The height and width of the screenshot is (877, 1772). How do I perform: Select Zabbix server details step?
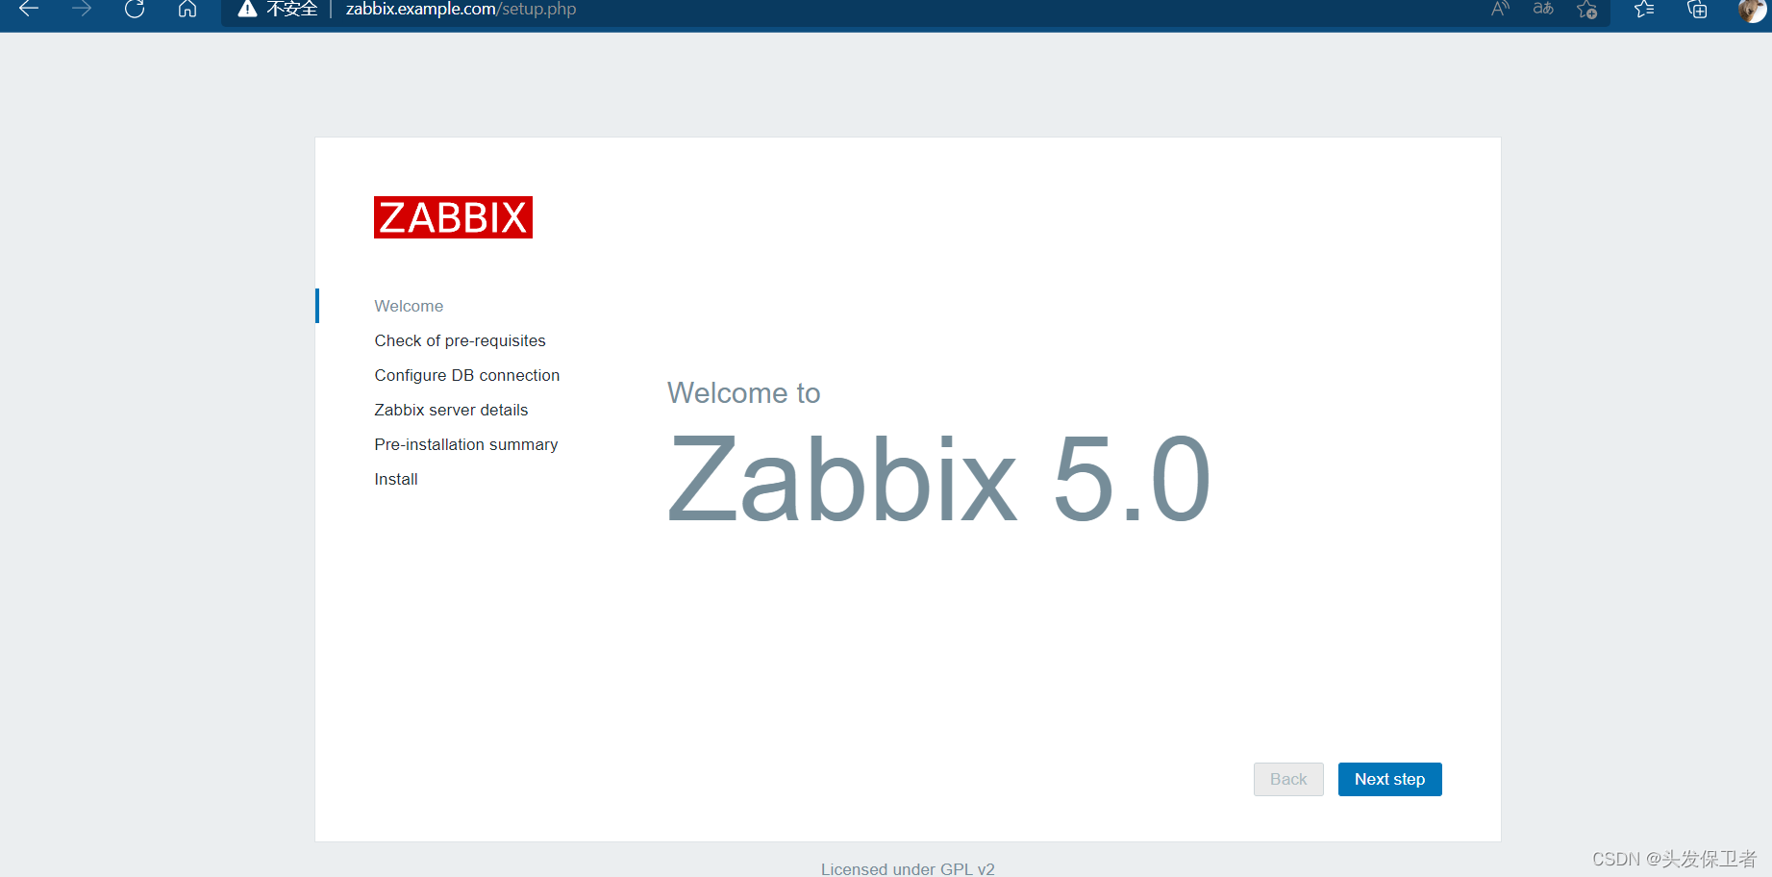pyautogui.click(x=451, y=410)
